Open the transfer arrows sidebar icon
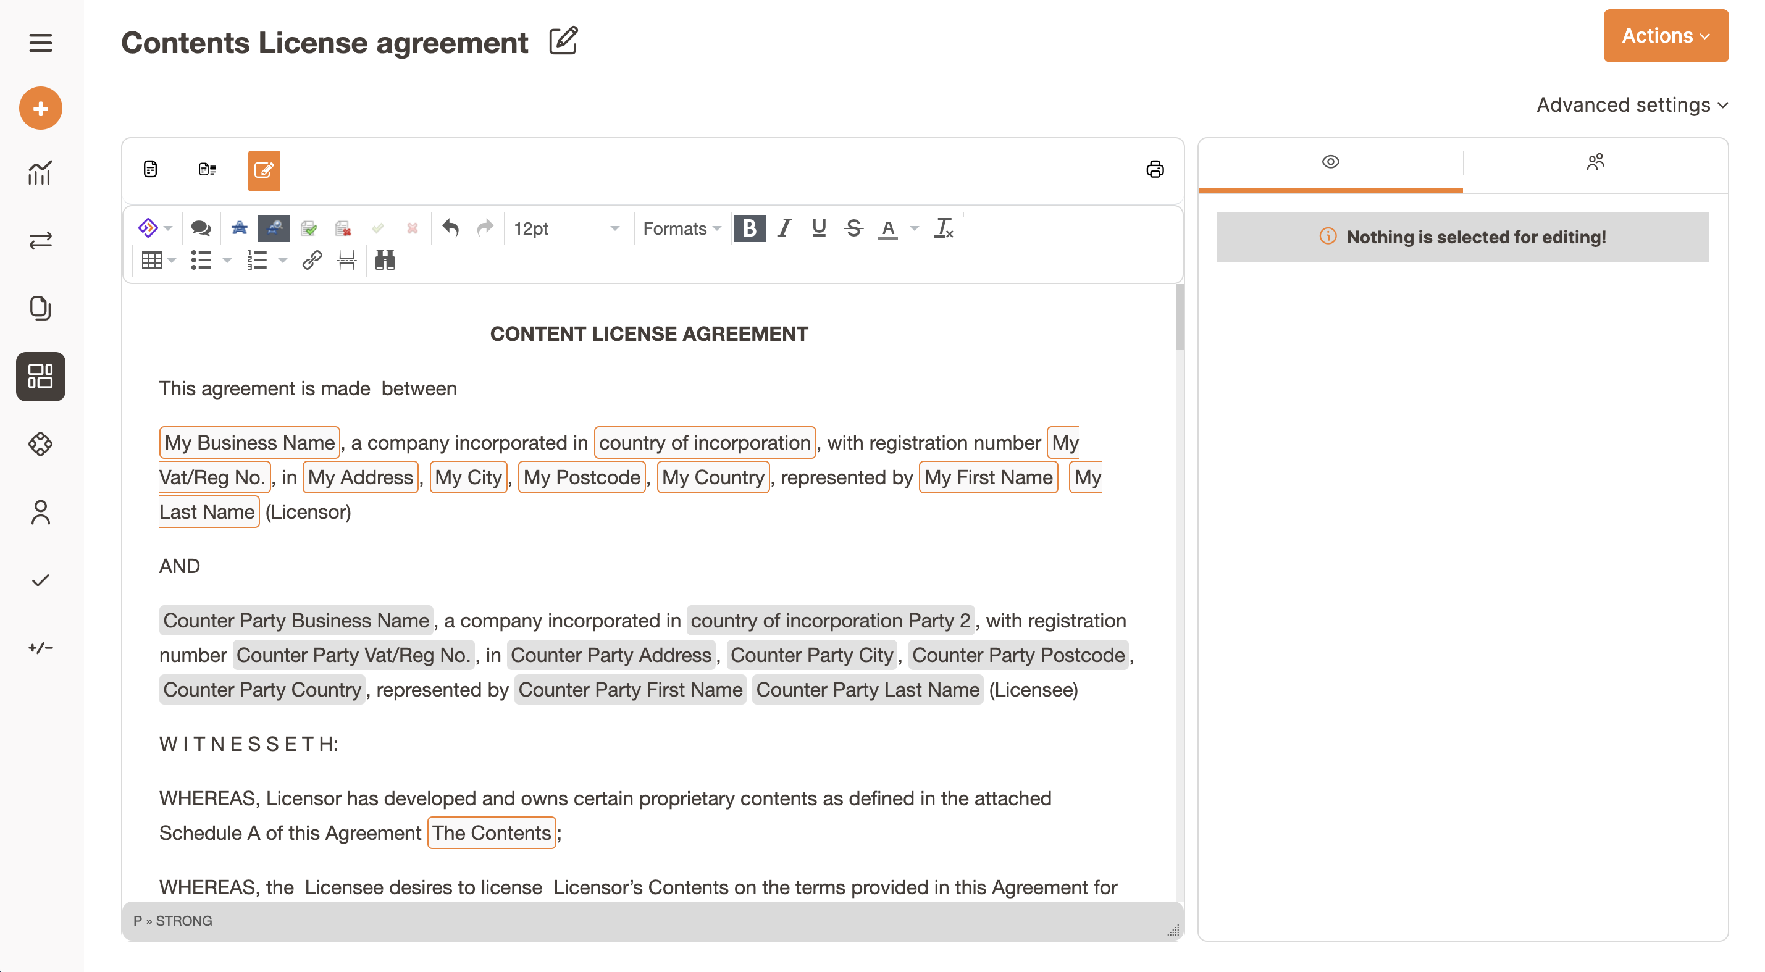The width and height of the screenshot is (1765, 972). [40, 240]
